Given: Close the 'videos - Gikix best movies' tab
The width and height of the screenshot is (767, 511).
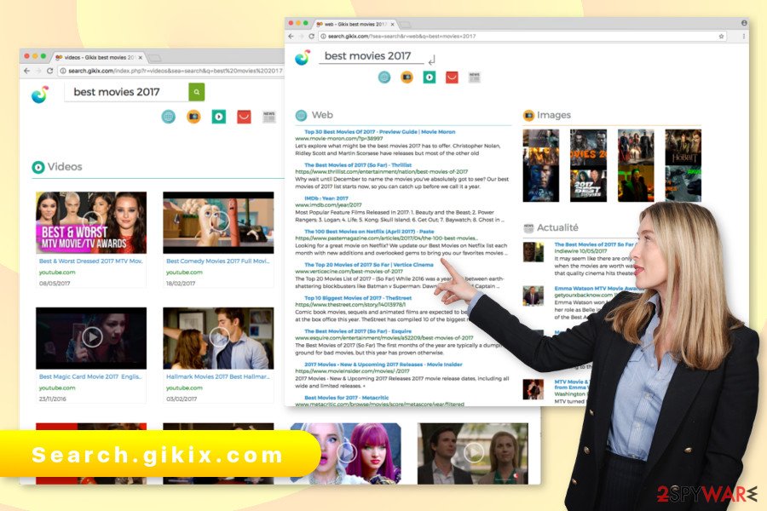Looking at the screenshot, I should [141, 57].
